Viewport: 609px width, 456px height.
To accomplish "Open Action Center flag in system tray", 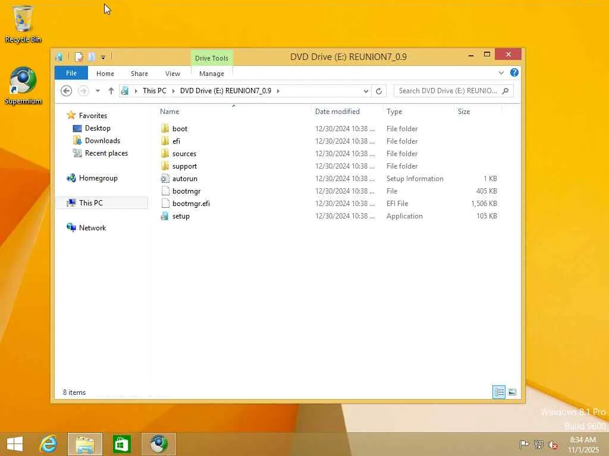I will point(523,445).
